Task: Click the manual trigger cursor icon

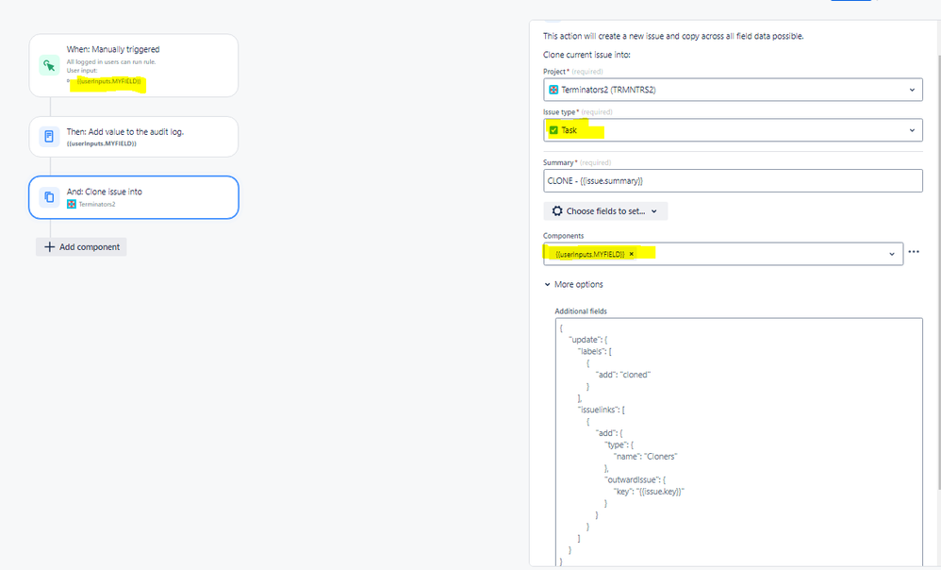Action: pyautogui.click(x=49, y=65)
